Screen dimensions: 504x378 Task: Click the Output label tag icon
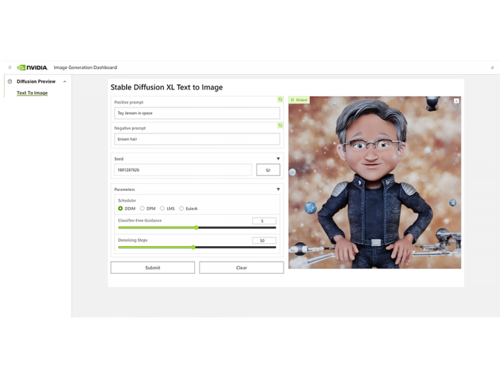pyautogui.click(x=292, y=100)
